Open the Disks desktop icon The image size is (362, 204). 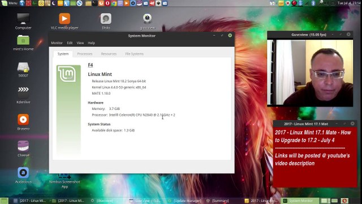pyautogui.click(x=106, y=21)
